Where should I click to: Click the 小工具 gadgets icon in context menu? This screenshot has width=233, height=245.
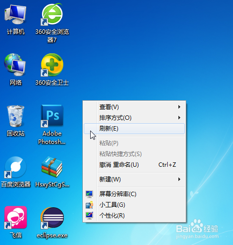pyautogui.click(x=89, y=205)
